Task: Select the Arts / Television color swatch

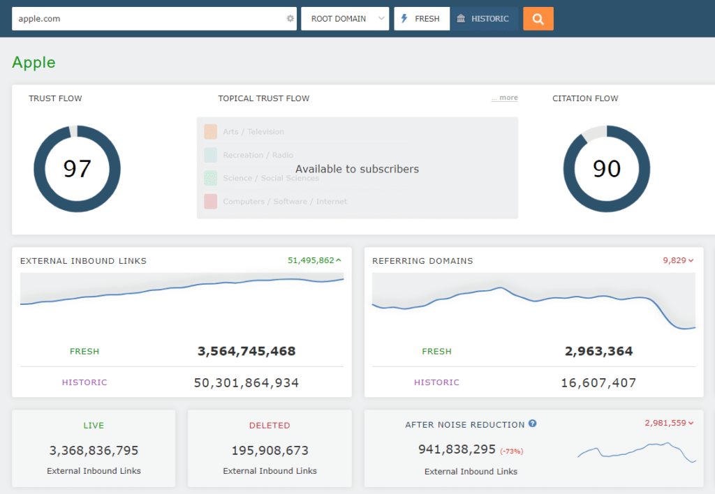Action: (x=211, y=131)
